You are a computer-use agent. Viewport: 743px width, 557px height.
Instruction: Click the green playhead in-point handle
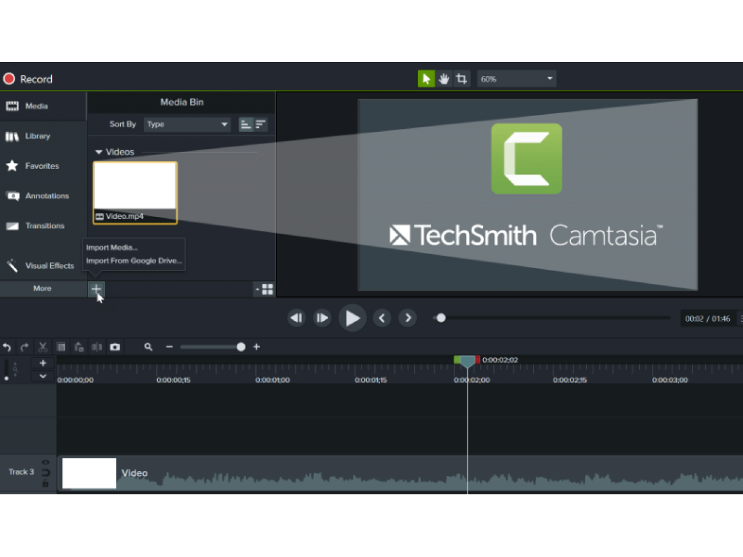click(457, 360)
